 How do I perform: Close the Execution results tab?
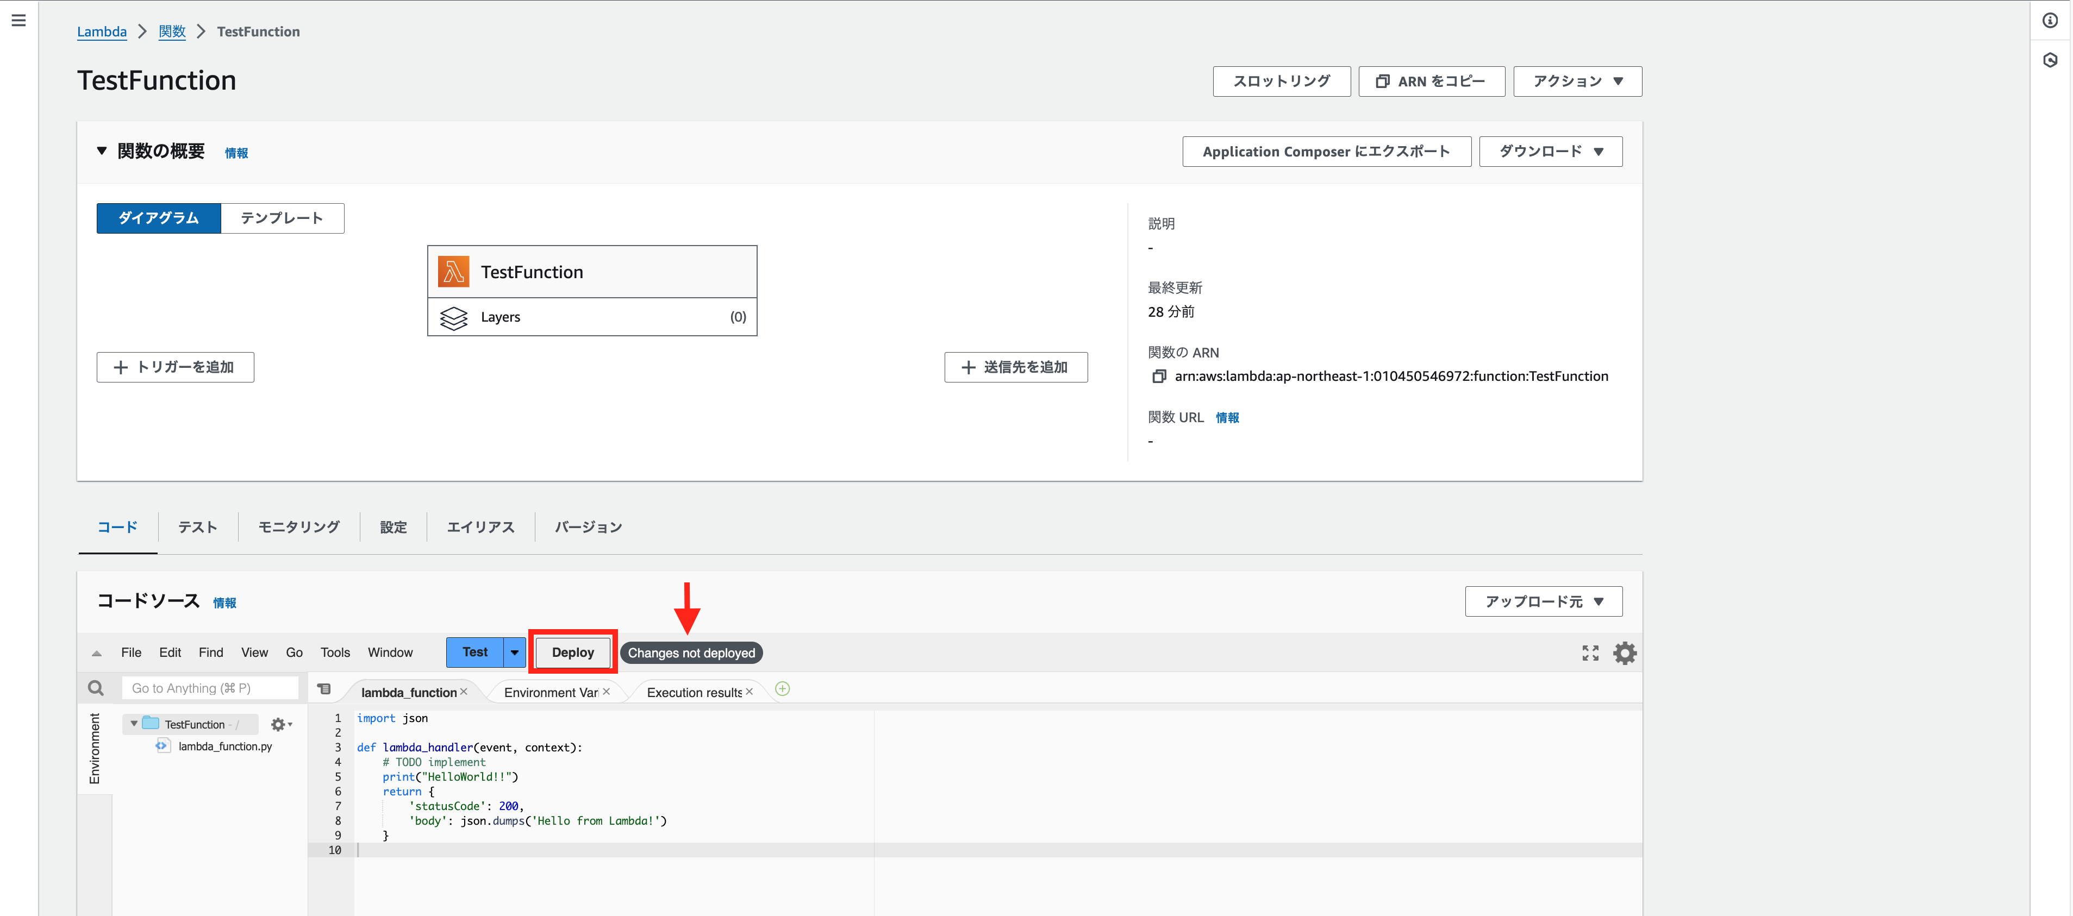(749, 692)
